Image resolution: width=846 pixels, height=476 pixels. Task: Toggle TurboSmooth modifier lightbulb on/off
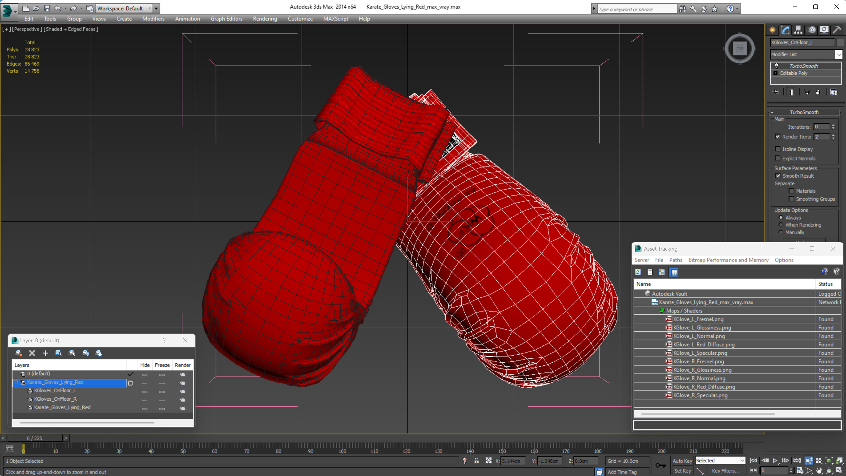[x=776, y=66]
